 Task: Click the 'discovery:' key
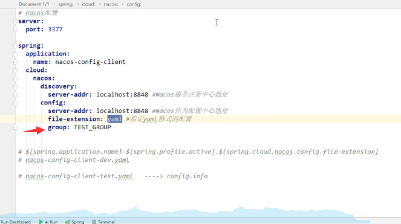pyautogui.click(x=59, y=86)
